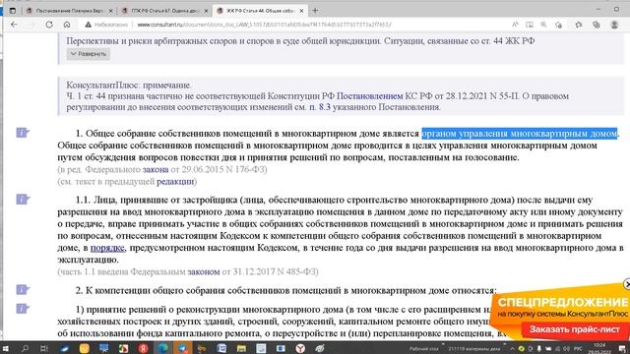Close the ГПК РФ Статья 67 tab

click(x=206, y=11)
